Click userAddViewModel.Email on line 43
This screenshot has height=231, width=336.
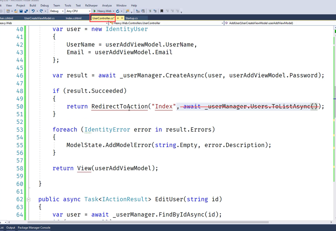pos(134,52)
